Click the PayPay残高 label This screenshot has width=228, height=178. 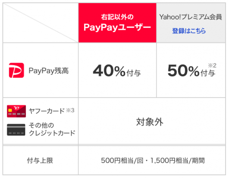coord(49,71)
